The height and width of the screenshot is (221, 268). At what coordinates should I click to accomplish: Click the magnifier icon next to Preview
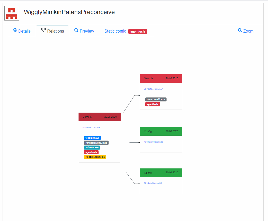(76, 30)
